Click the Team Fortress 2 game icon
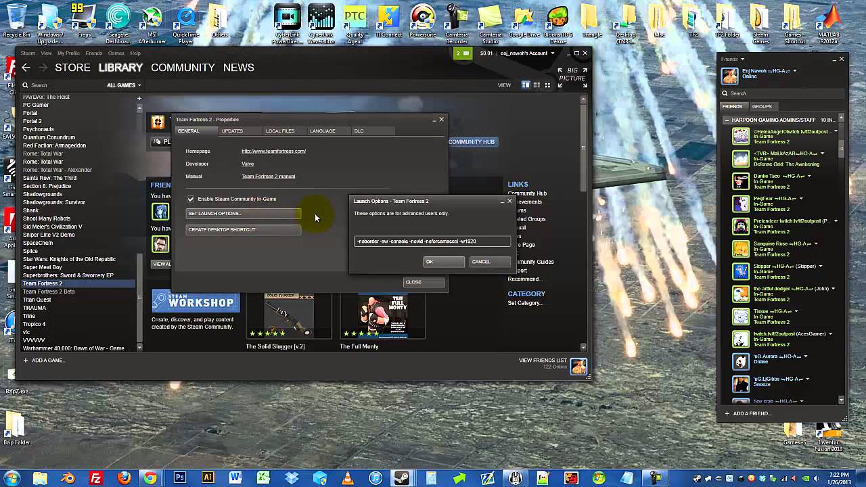The image size is (866, 487). tap(158, 122)
